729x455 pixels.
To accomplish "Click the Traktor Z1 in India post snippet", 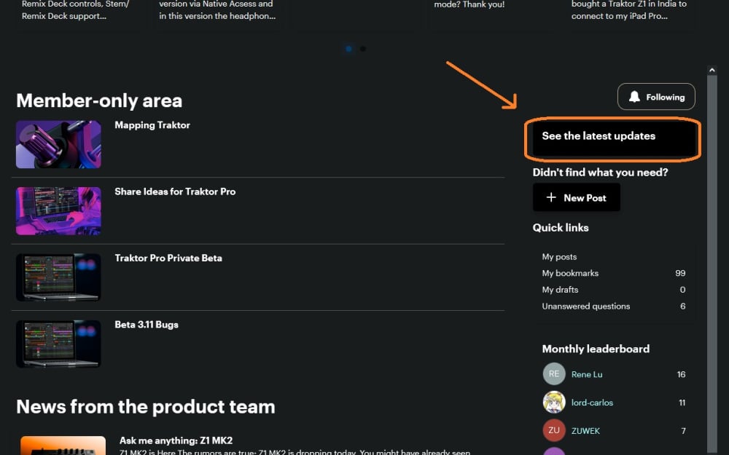I will click(x=628, y=10).
